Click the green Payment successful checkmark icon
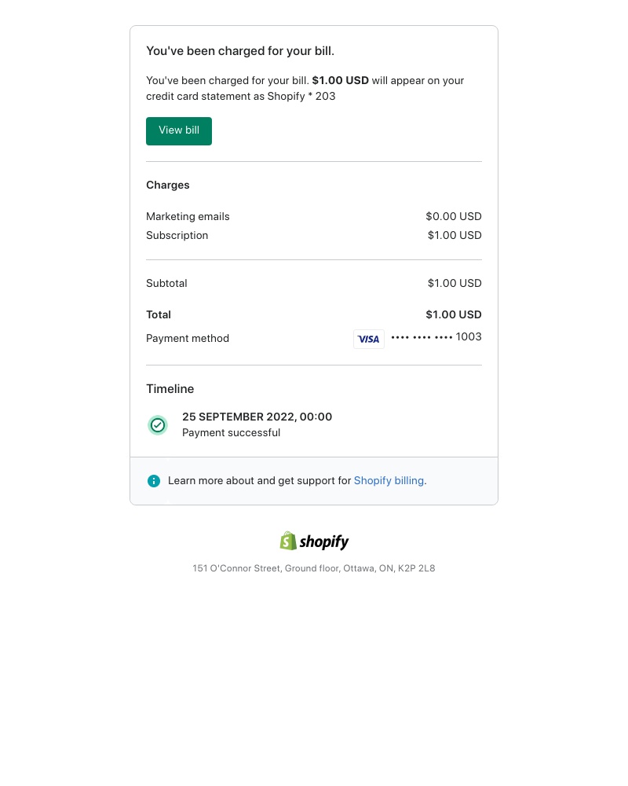This screenshot has width=628, height=786. 158,424
